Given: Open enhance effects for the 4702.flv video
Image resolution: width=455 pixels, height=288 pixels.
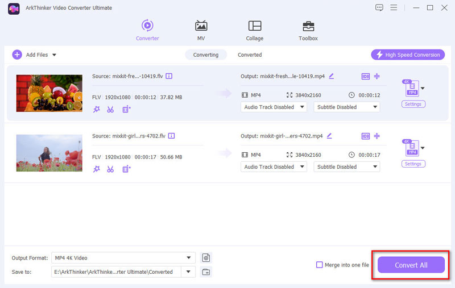Looking at the screenshot, I should (96, 169).
